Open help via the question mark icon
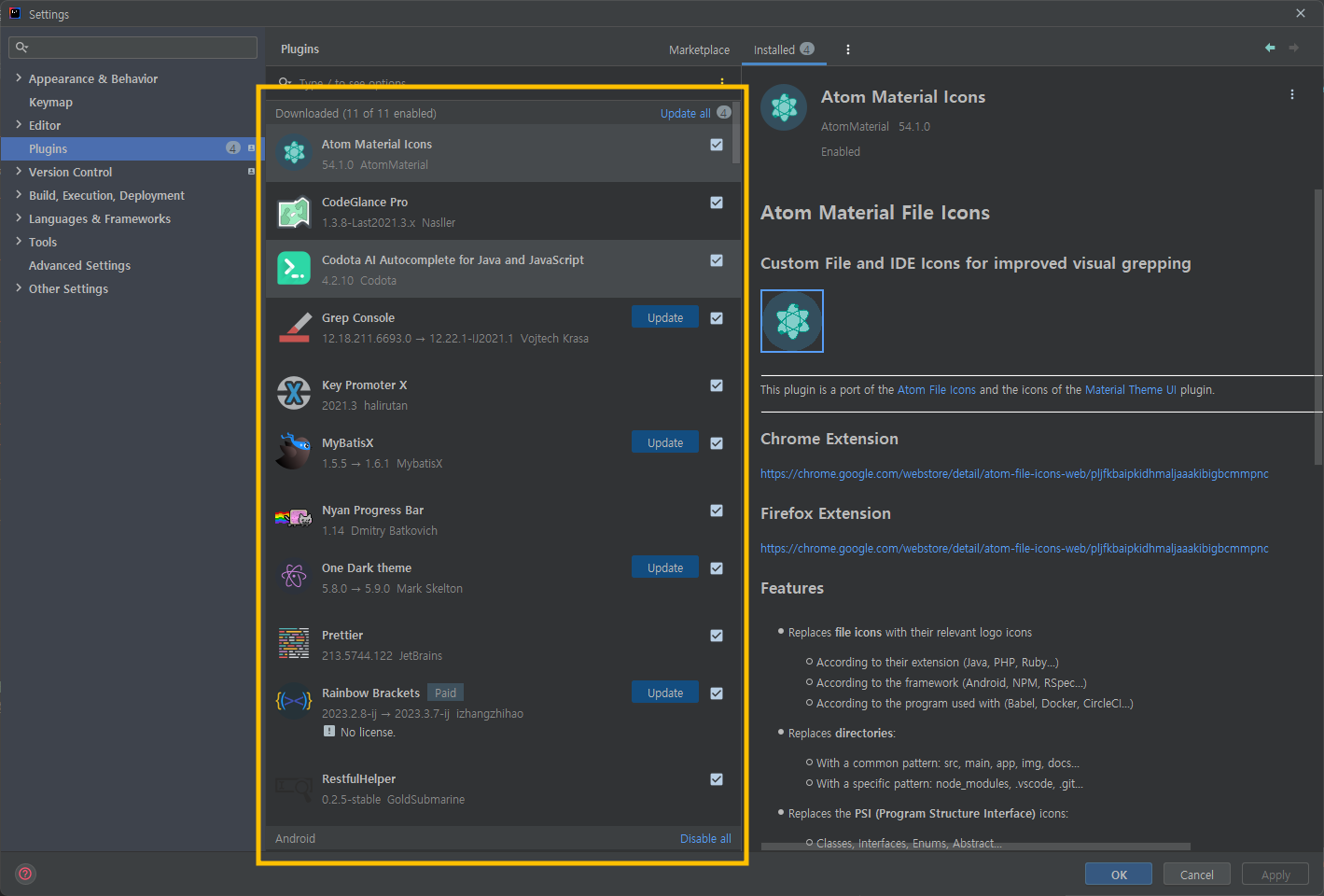This screenshot has width=1324, height=896. (x=26, y=874)
